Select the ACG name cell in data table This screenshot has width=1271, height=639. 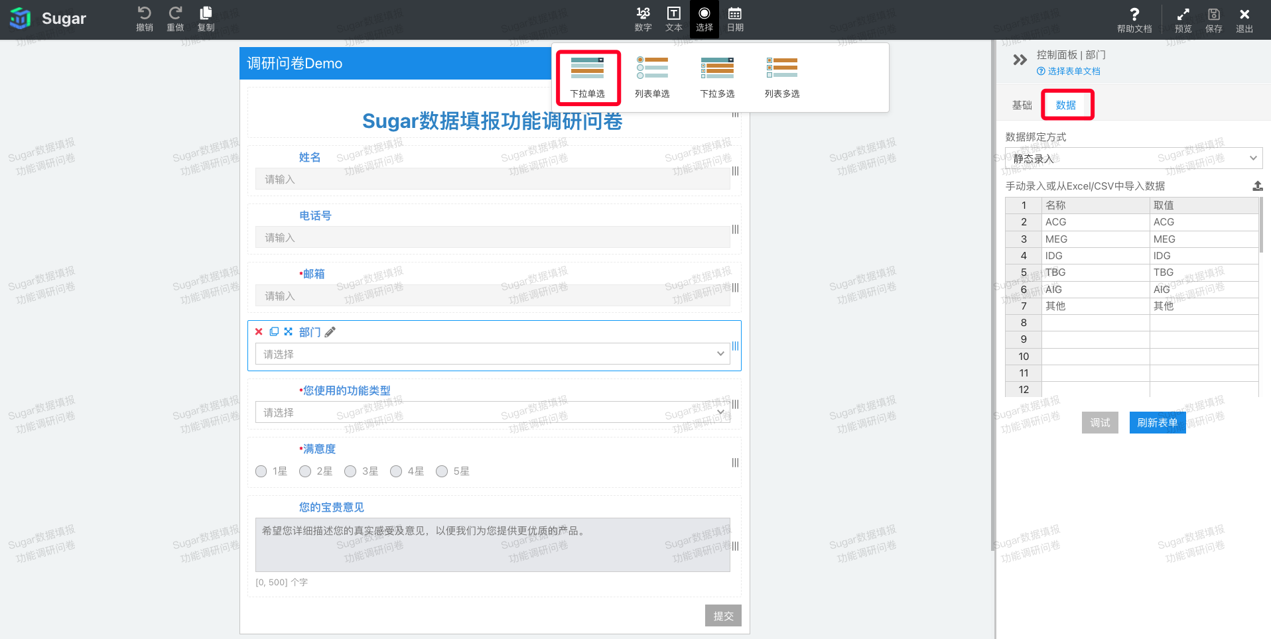(1095, 222)
